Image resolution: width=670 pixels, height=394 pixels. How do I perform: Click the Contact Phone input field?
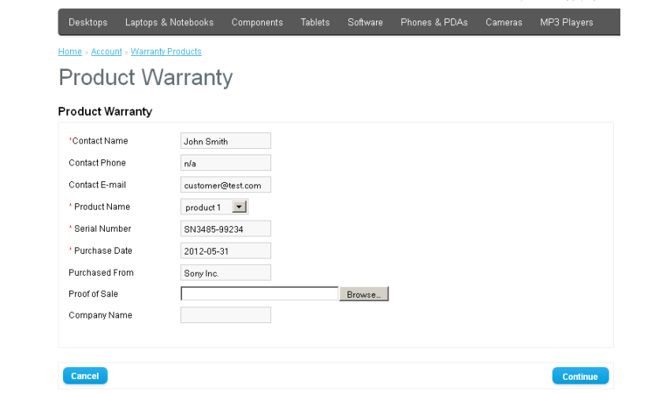225,163
